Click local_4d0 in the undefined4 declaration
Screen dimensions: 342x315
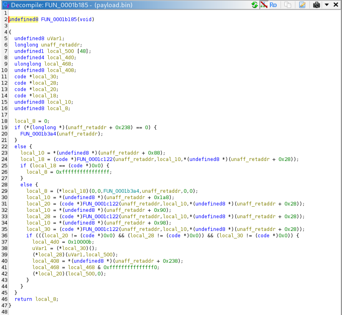61,57
